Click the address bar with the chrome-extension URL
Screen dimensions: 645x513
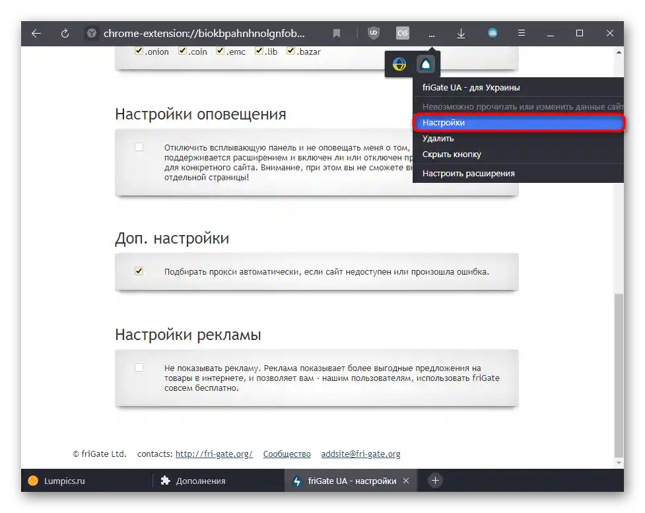204,33
